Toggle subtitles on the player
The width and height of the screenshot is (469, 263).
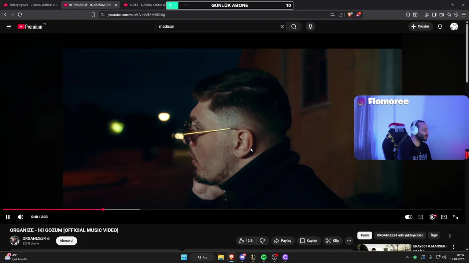tap(420, 217)
